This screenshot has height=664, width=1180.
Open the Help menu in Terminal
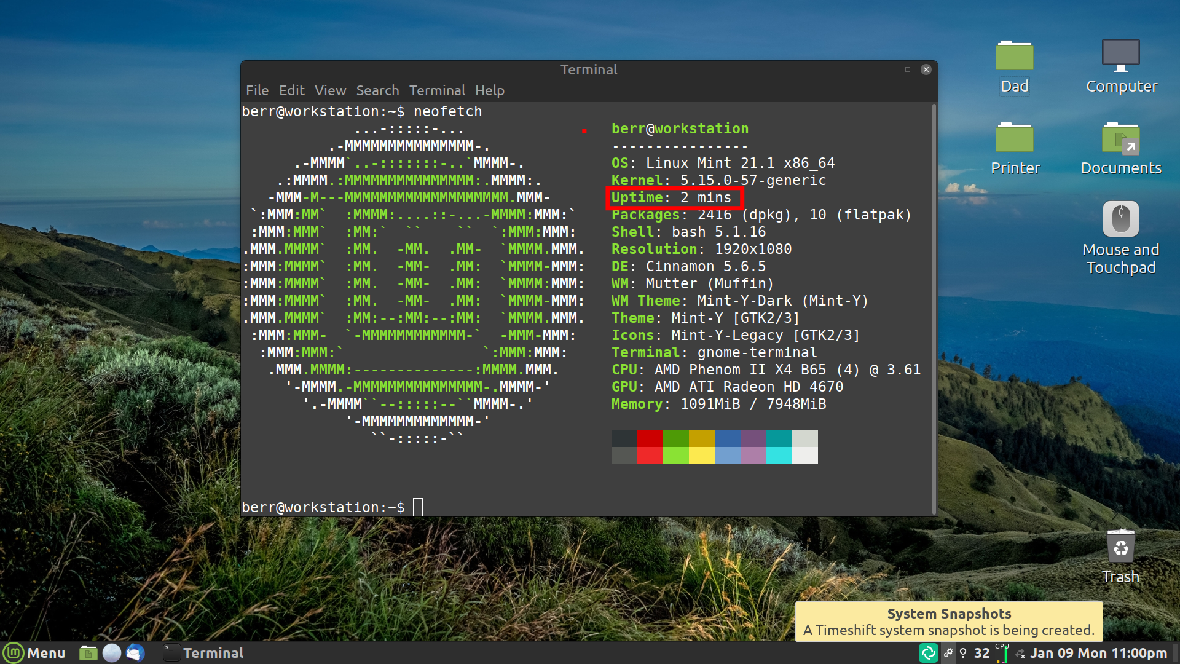coord(489,90)
